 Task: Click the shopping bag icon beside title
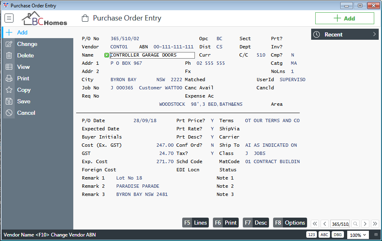85,18
